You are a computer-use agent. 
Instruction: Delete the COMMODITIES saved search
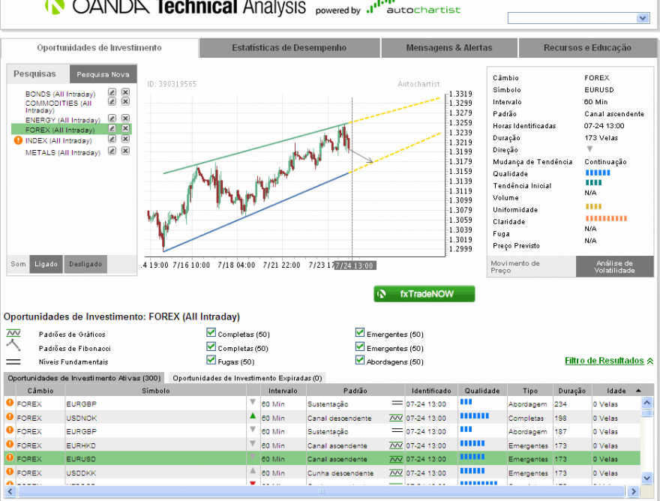(x=125, y=101)
